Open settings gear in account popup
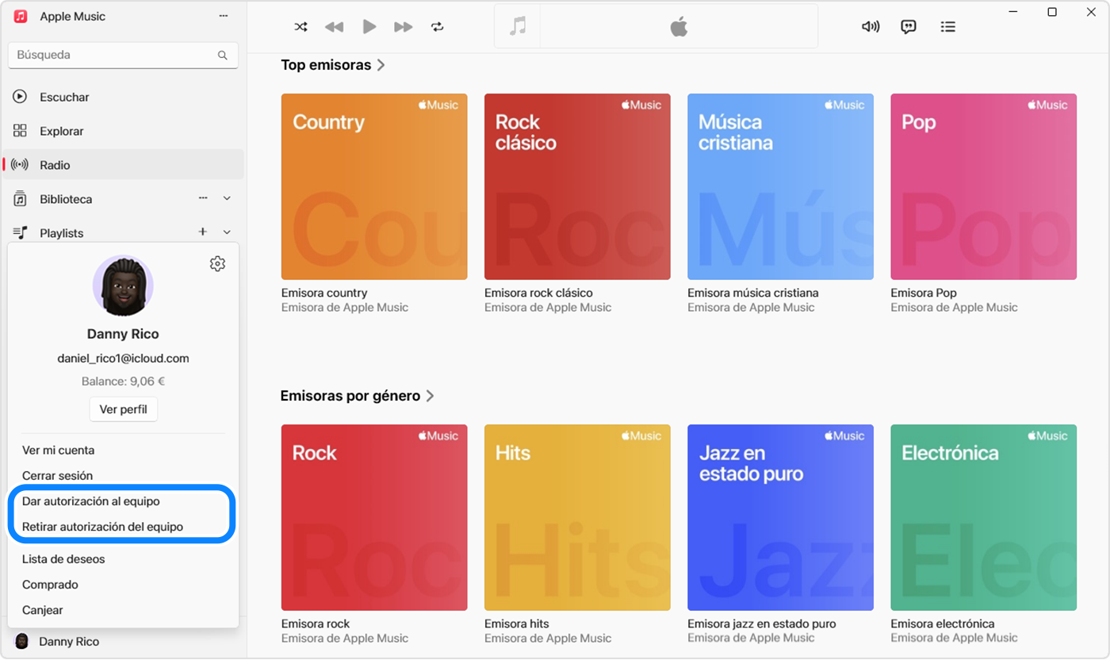The image size is (1110, 660). coord(217,264)
